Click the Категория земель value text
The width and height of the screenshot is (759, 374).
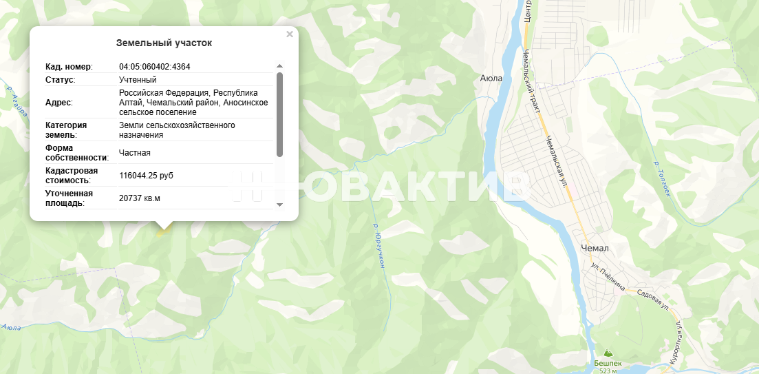pyautogui.click(x=177, y=130)
